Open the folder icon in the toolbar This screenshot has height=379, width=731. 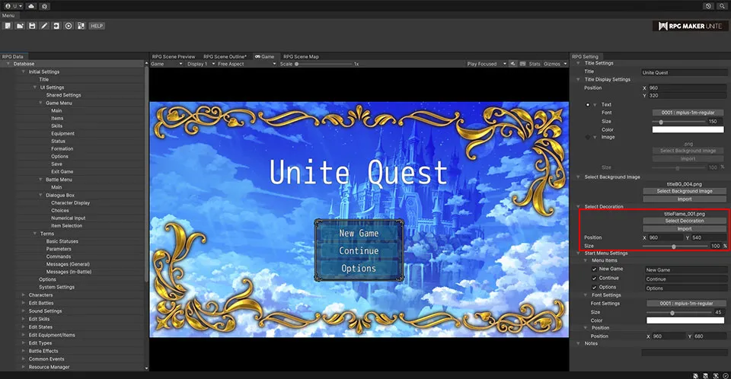pyautogui.click(x=20, y=26)
